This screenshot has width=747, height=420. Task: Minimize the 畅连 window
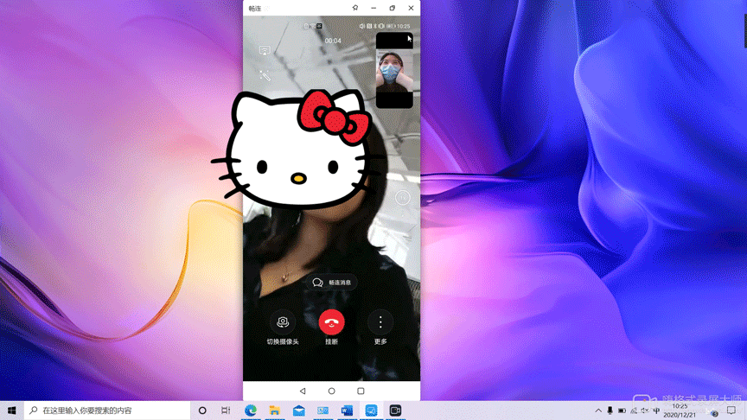coord(373,8)
